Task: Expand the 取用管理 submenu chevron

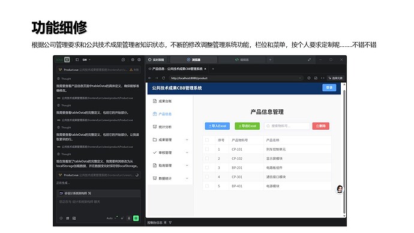Action: click(x=187, y=165)
